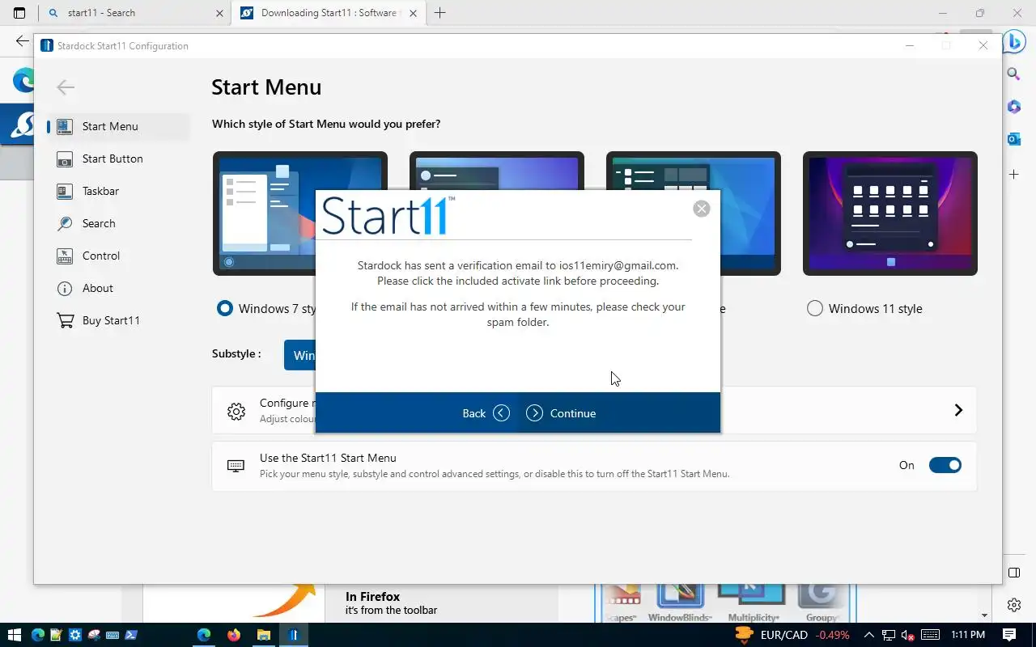Add a sidebar app with plus icon
Image resolution: width=1036 pixels, height=647 pixels.
1013,174
